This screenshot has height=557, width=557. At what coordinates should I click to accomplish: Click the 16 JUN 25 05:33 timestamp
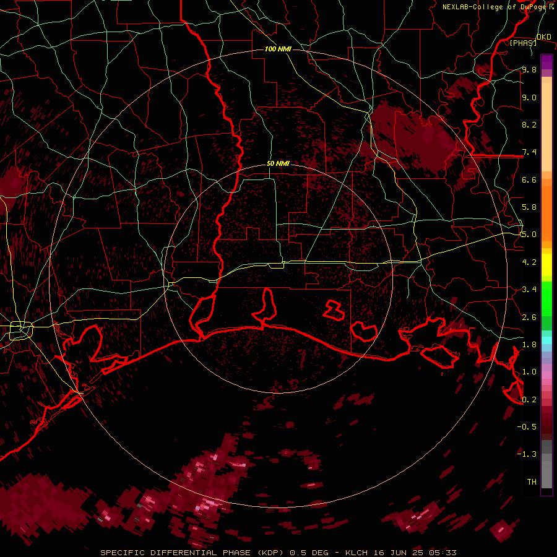[x=415, y=553]
